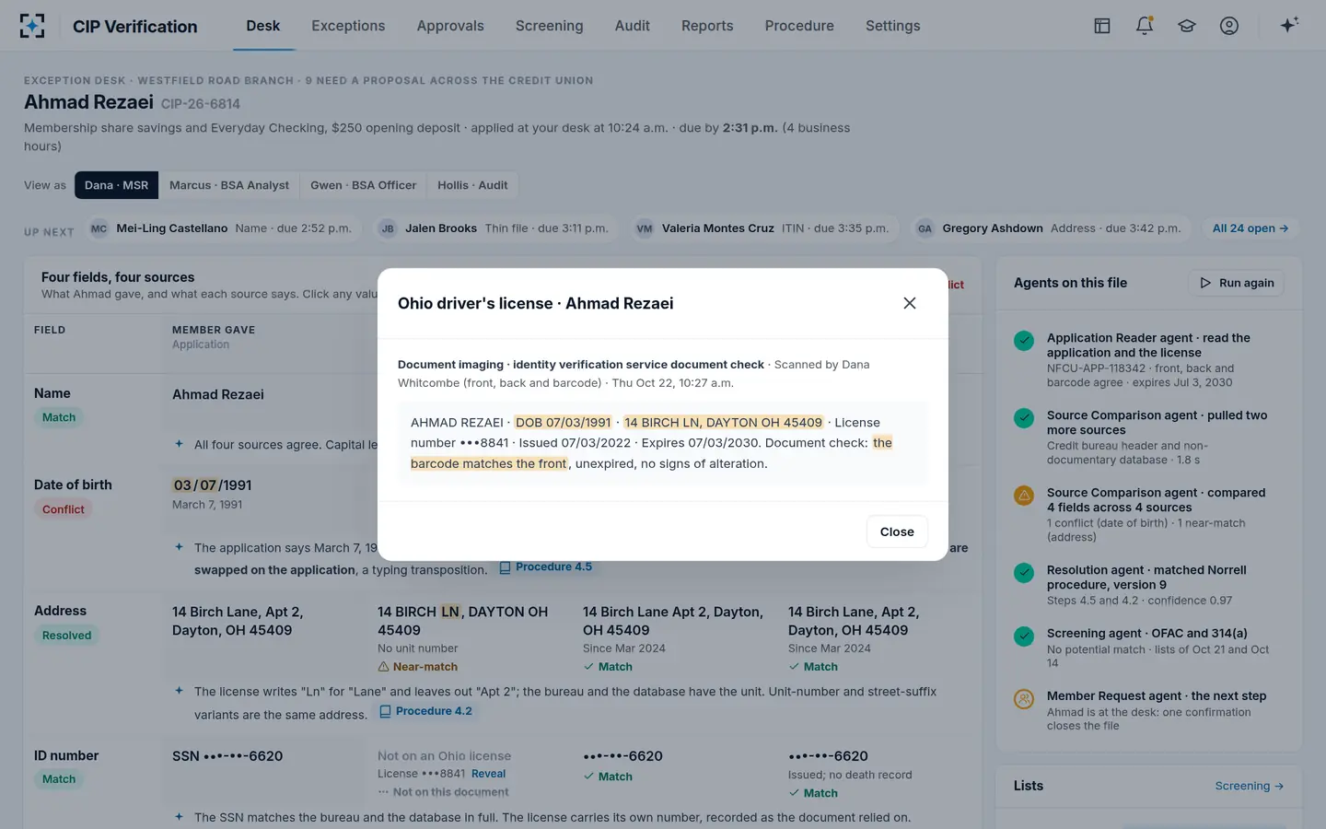The width and height of the screenshot is (1326, 829).
Task: Open the layout panel icon in header
Action: coord(1102,26)
